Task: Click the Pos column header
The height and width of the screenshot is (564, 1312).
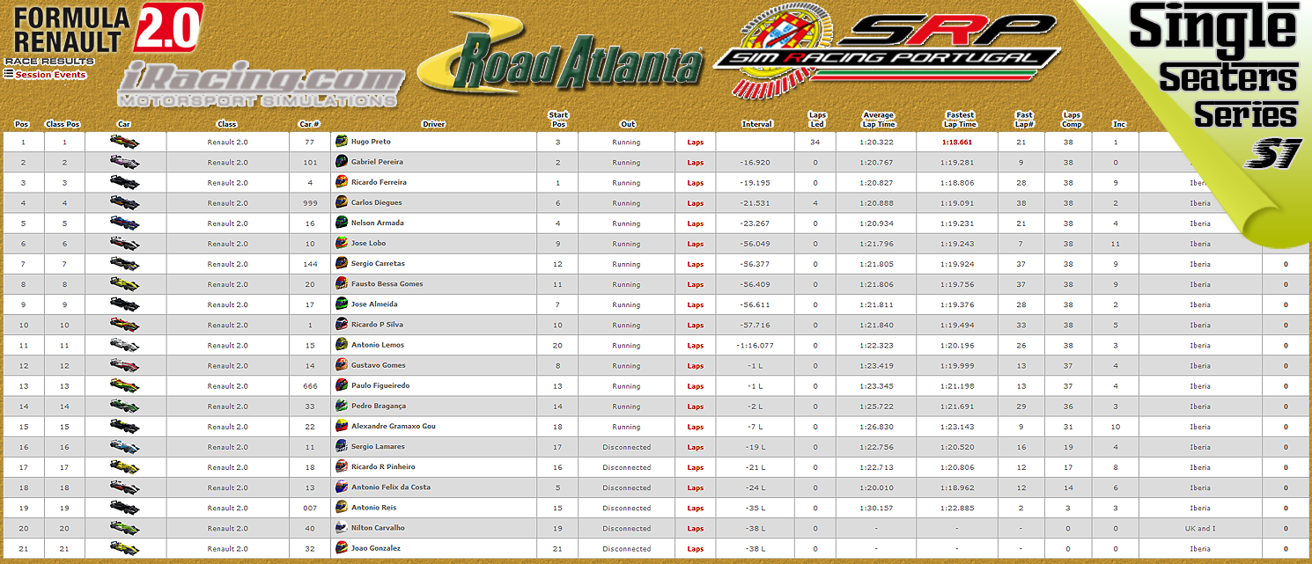Action: click(x=23, y=124)
